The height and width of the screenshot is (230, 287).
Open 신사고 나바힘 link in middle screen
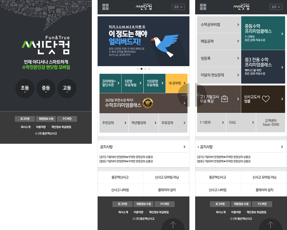point(120,190)
